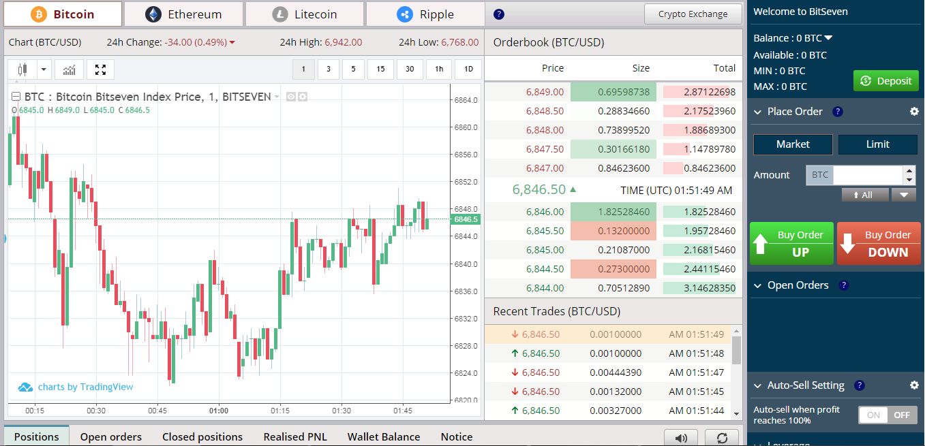Click the down arrow on Buy Order DOWN

tap(847, 244)
